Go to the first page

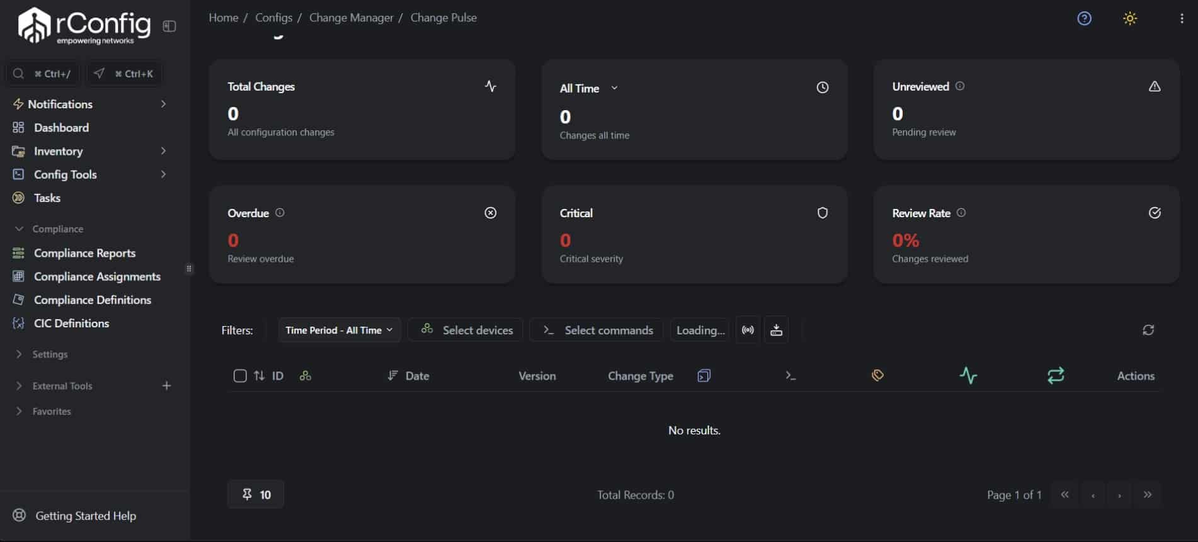[x=1064, y=495]
